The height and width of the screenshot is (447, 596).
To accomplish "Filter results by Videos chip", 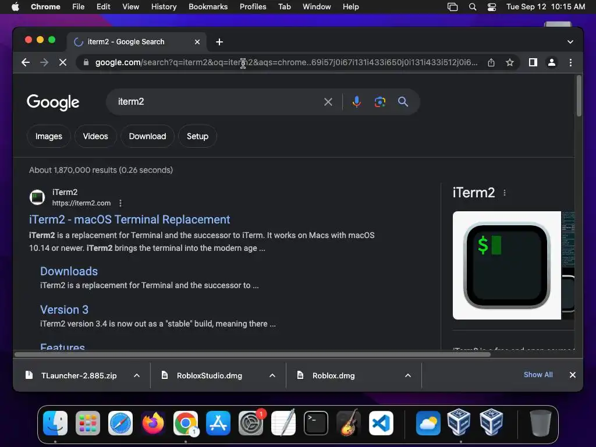I will pos(95,136).
